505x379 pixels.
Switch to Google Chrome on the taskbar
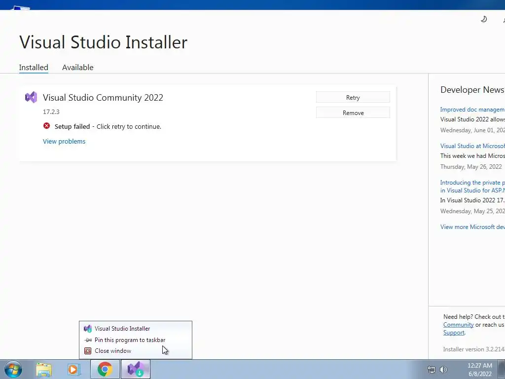pos(105,369)
